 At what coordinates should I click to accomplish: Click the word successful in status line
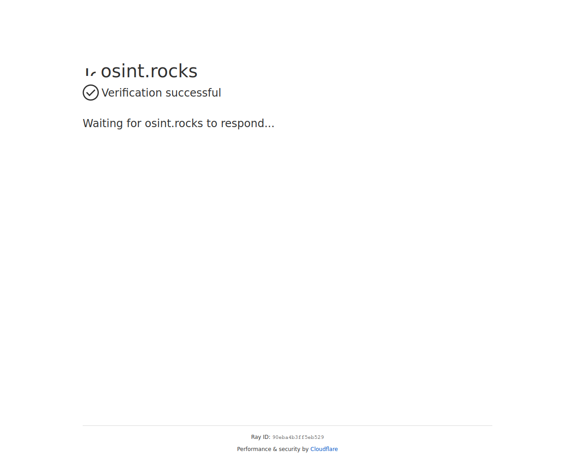tap(193, 93)
